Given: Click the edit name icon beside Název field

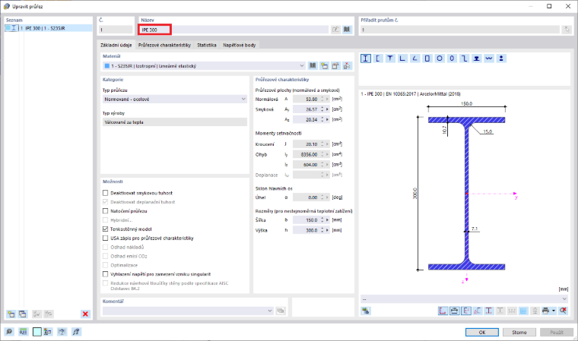Looking at the screenshot, I should 335,30.
